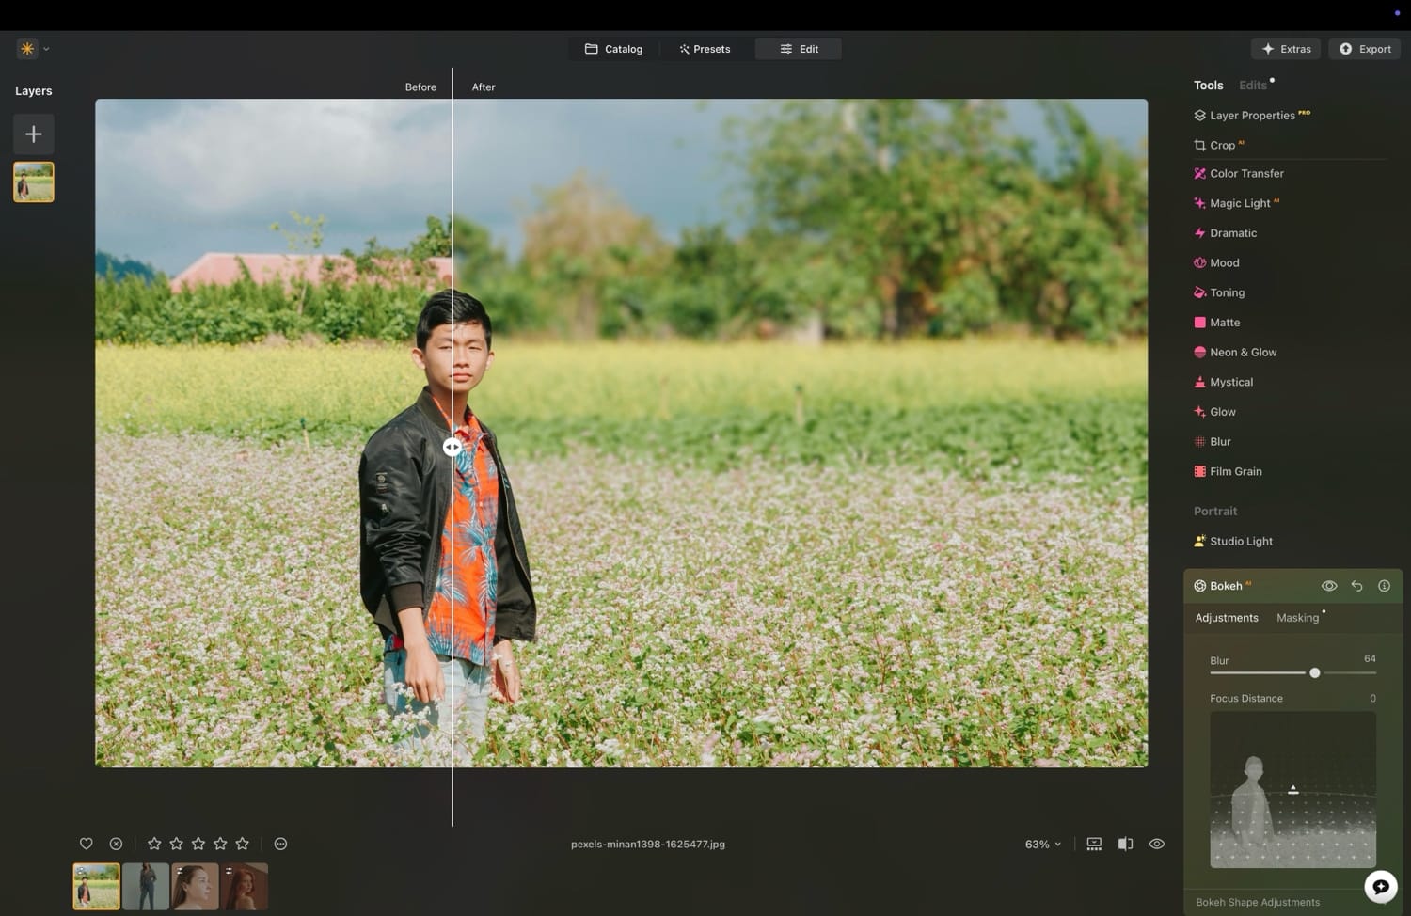Toggle the before/after comparison view
Screen dimensions: 1411x916
click(x=1125, y=844)
